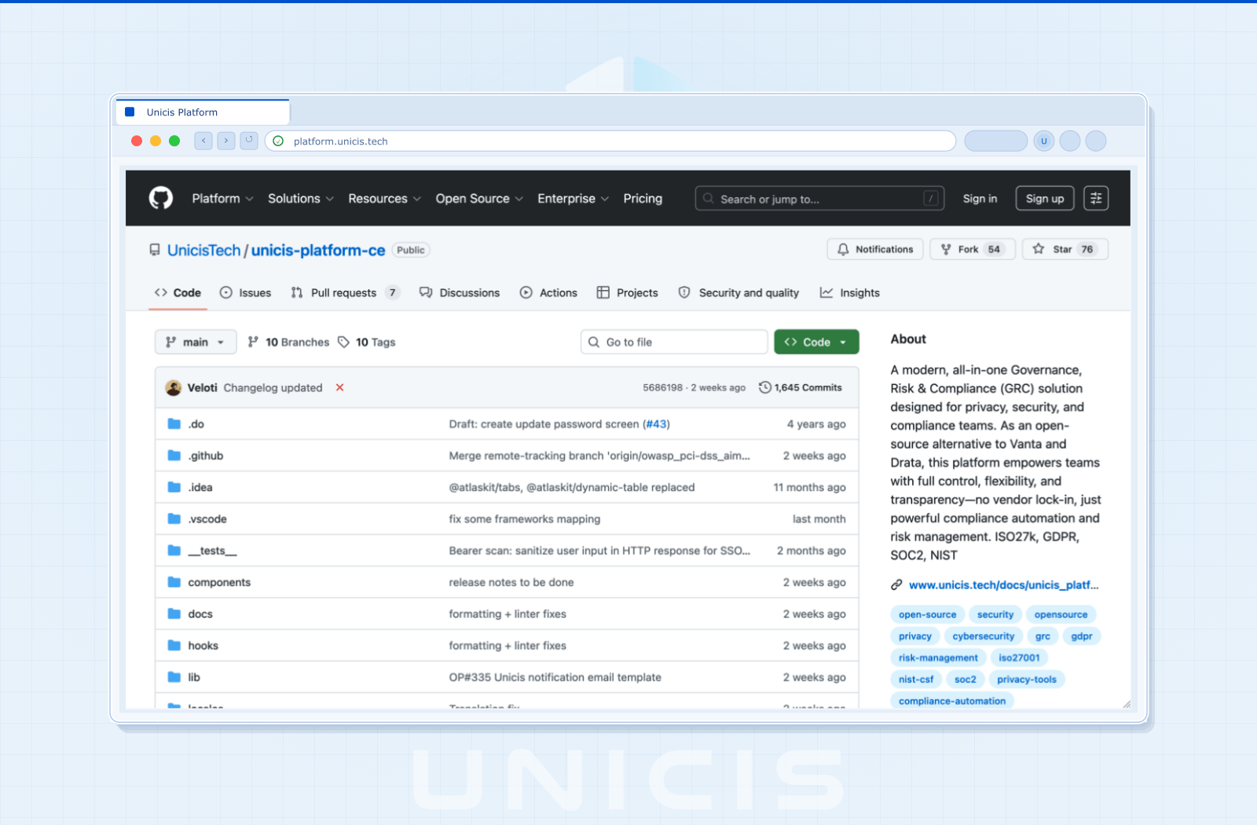The width and height of the screenshot is (1257, 825).
Task: Click the .do folder icon
Action: pyautogui.click(x=174, y=424)
